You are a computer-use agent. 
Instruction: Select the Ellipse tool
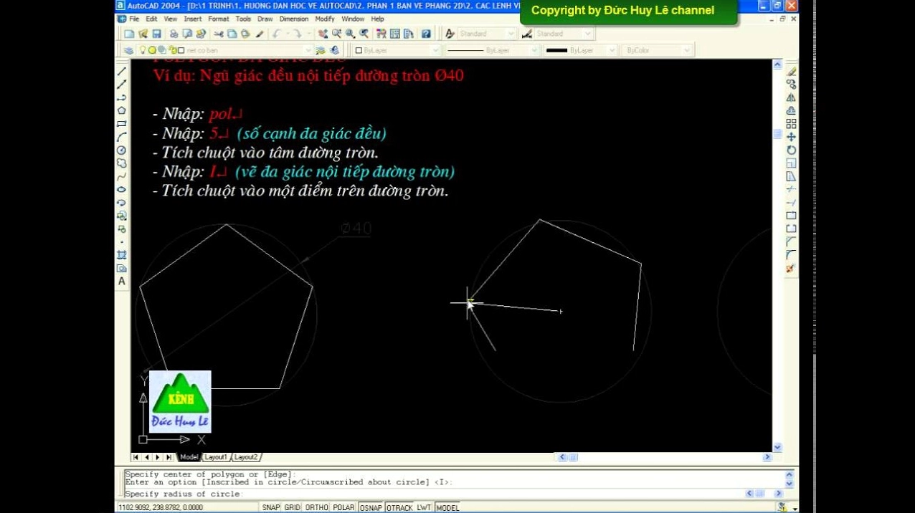pyautogui.click(x=122, y=189)
